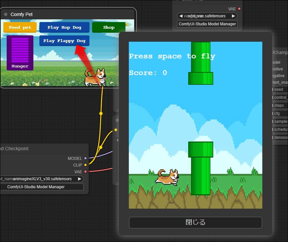Image resolution: width=288 pixels, height=242 pixels.
Task: Collapse the Comfy Pet node via gray dot
Action: pos(6,14)
